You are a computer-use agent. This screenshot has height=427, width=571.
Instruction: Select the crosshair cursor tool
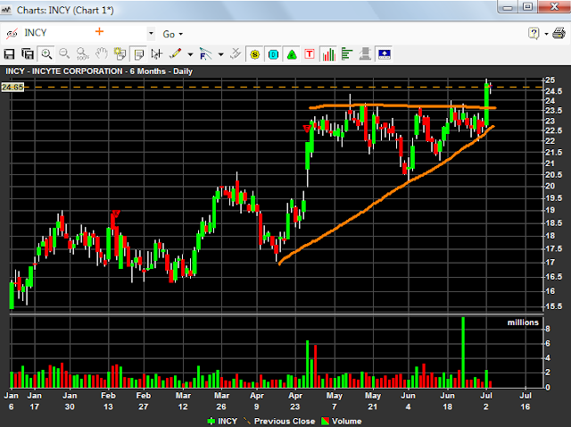[157, 54]
